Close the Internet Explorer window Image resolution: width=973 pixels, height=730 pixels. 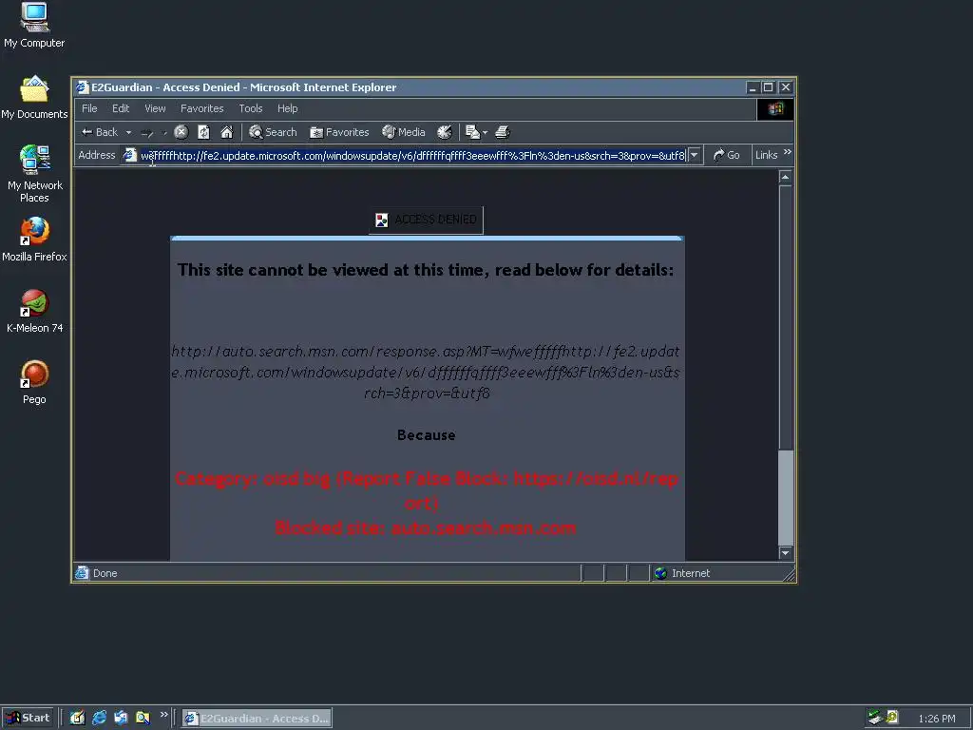(786, 87)
